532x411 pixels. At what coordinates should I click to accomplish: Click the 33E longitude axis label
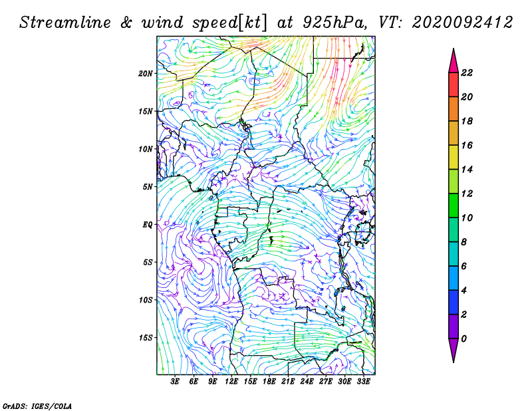point(363,382)
